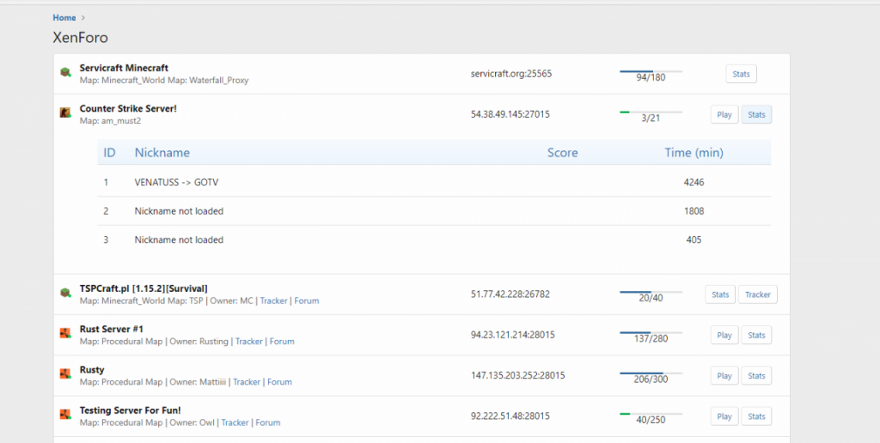Open Stats for the Rusty server
880x443 pixels.
point(756,376)
